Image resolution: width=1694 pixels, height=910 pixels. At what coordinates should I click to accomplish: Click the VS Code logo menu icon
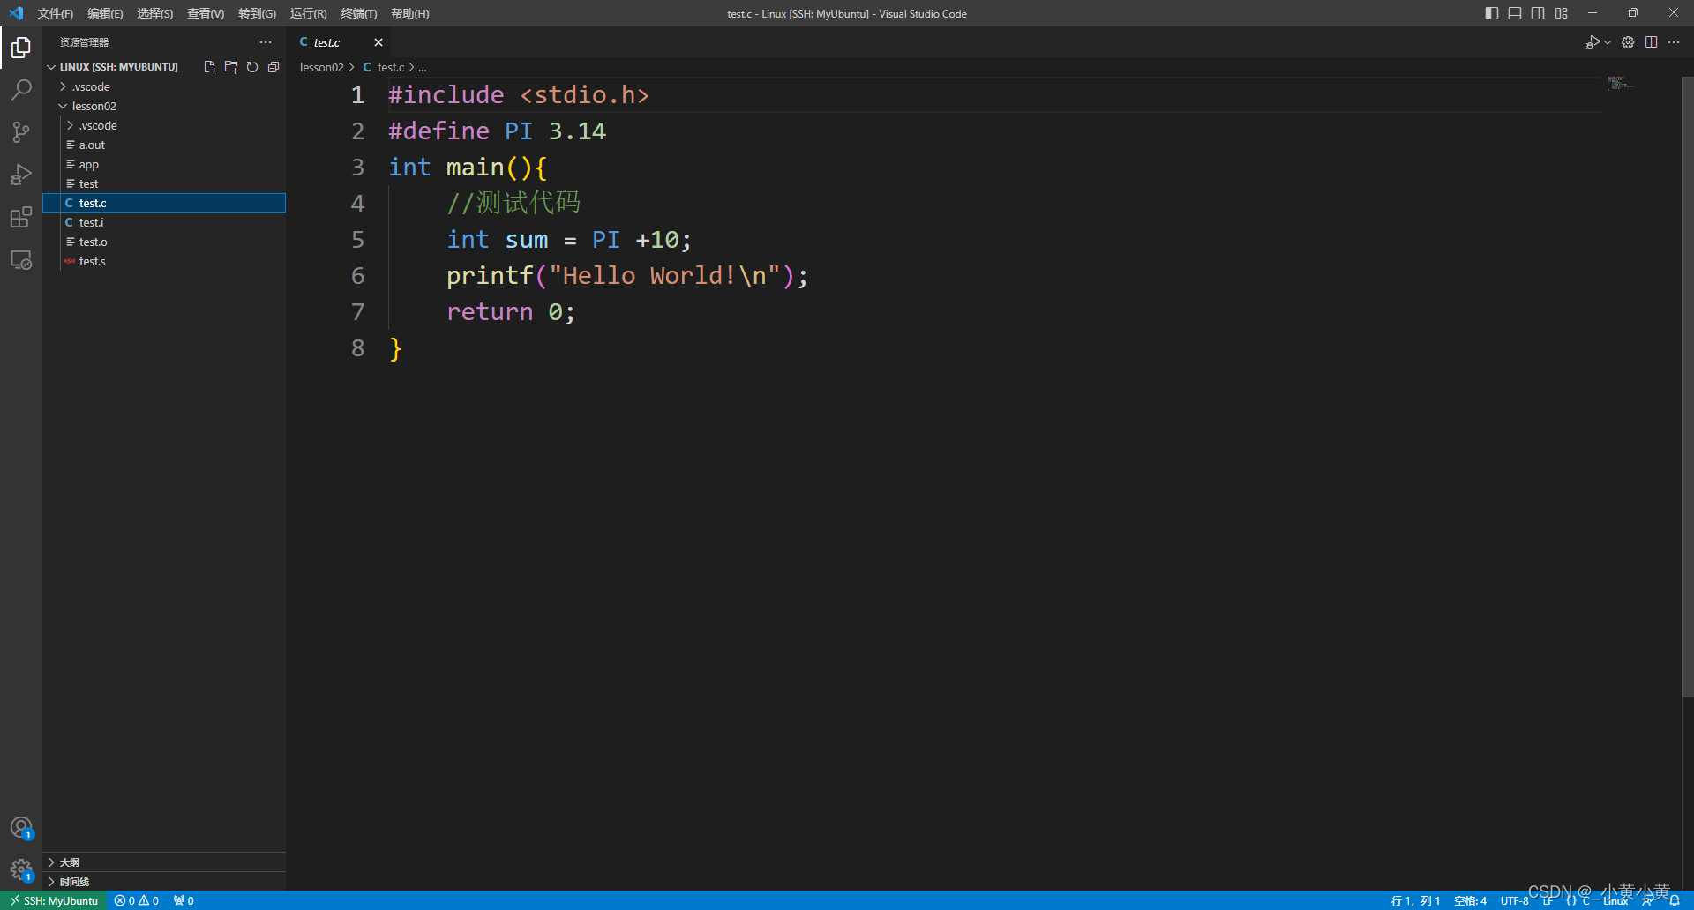click(x=16, y=13)
